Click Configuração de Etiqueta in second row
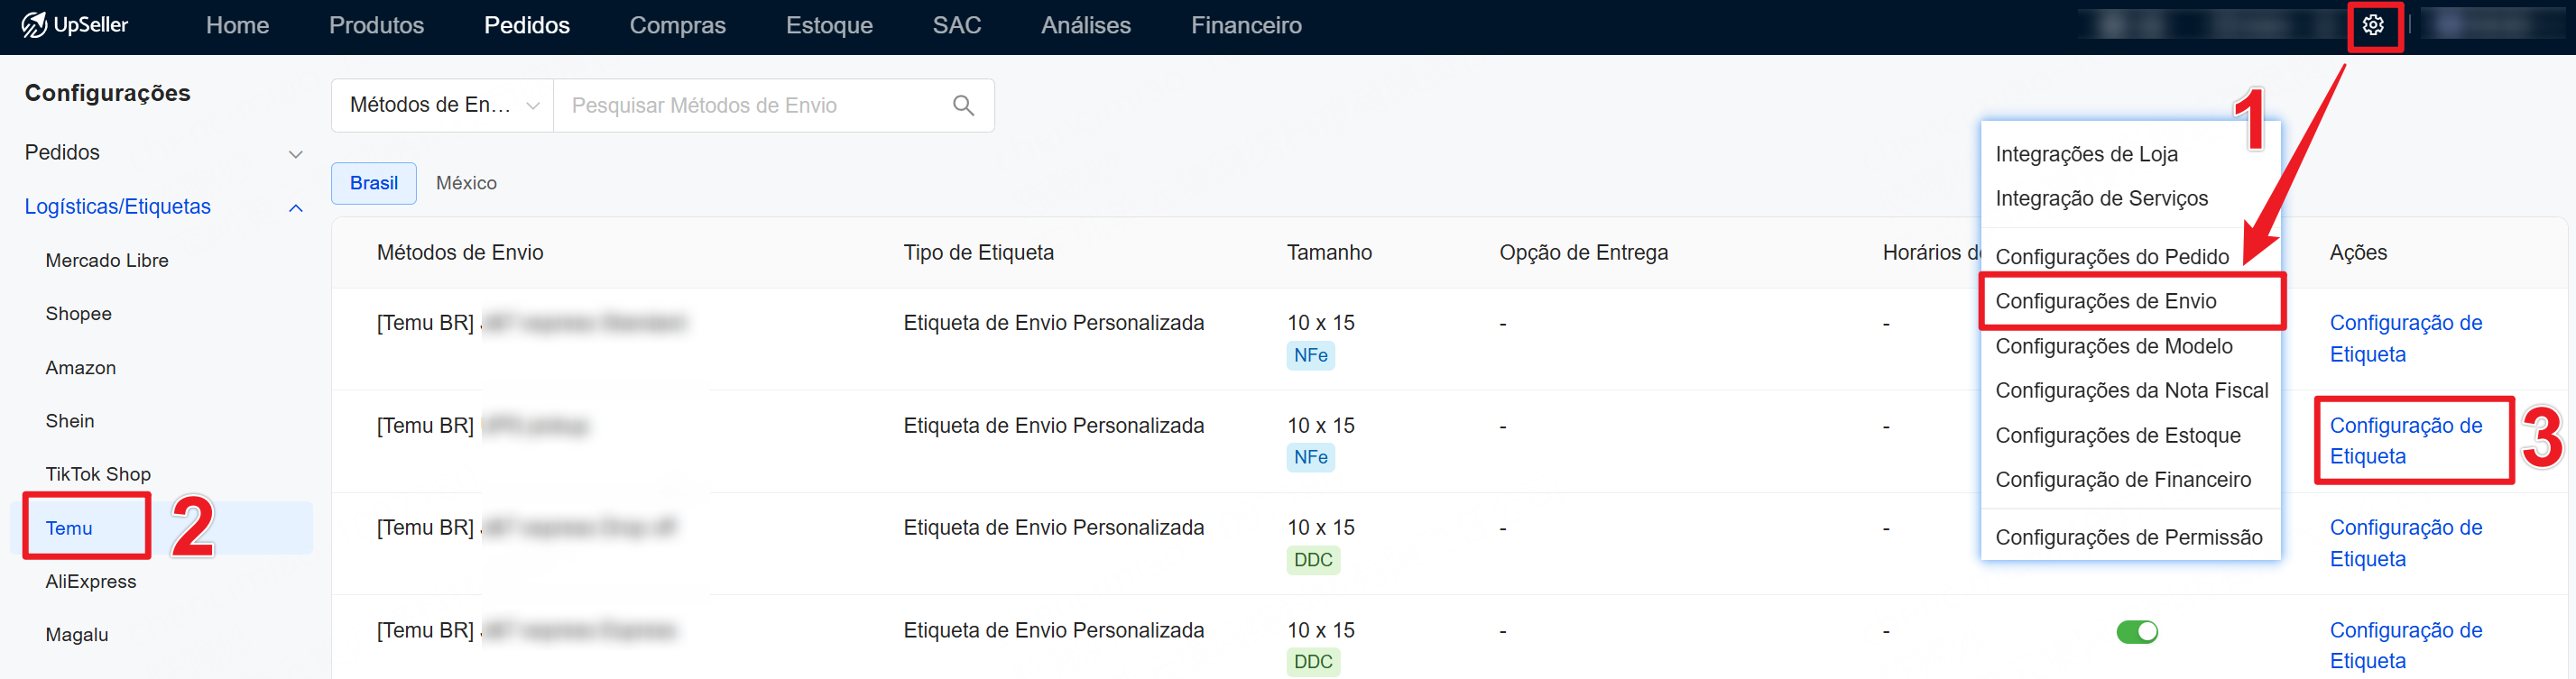The height and width of the screenshot is (679, 2576). click(2405, 440)
